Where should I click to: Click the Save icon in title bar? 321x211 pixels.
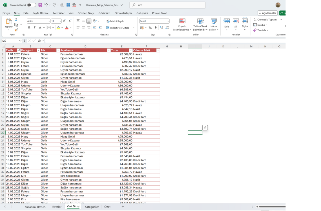pyautogui.click(x=40, y=5)
